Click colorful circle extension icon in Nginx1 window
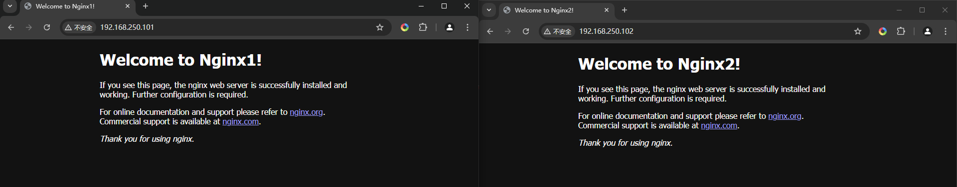The height and width of the screenshot is (187, 957). (405, 27)
